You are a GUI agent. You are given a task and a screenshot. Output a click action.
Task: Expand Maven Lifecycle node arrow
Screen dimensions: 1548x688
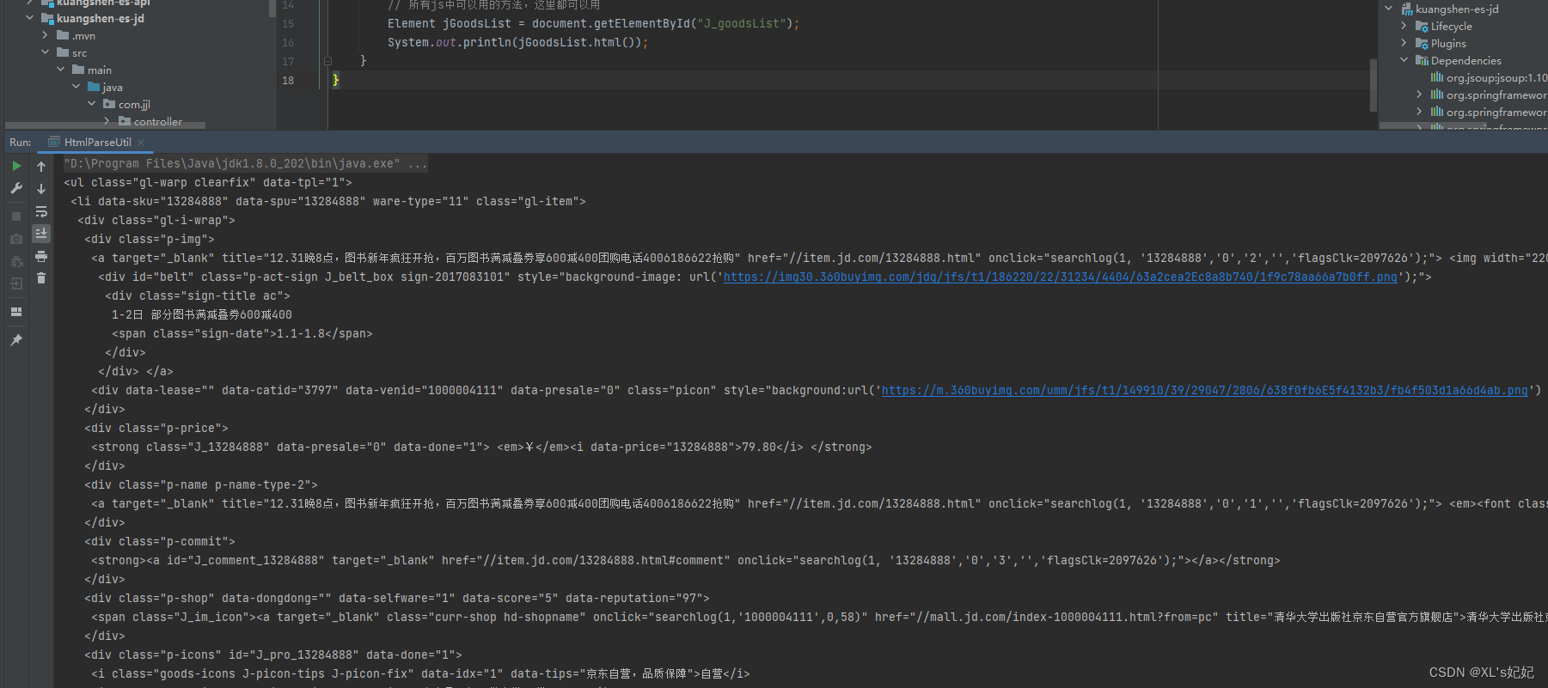(1404, 26)
